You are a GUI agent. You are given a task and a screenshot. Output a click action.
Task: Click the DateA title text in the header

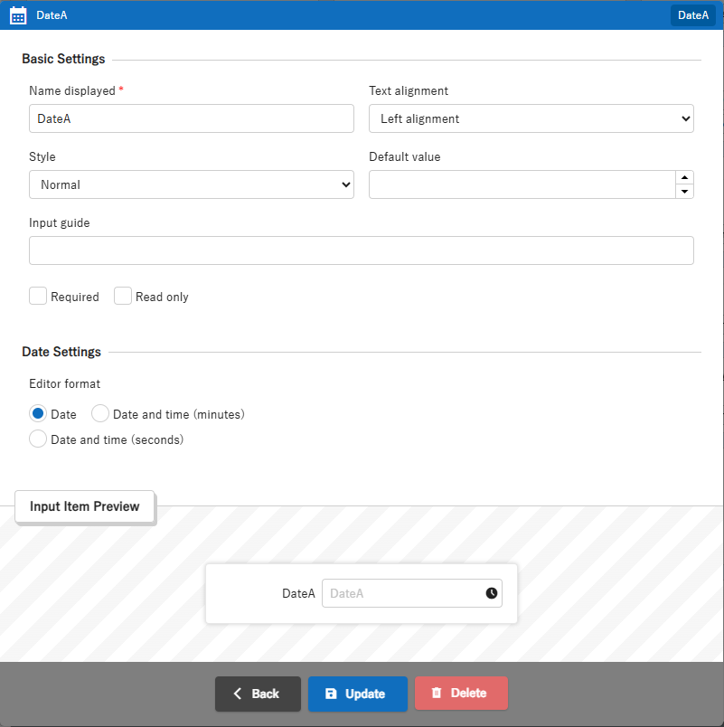52,15
